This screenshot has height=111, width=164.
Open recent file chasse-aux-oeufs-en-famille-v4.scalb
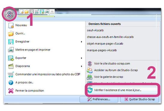tap(110, 37)
